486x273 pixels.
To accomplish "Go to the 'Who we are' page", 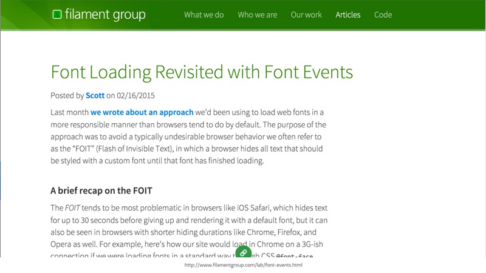I will [x=258, y=15].
